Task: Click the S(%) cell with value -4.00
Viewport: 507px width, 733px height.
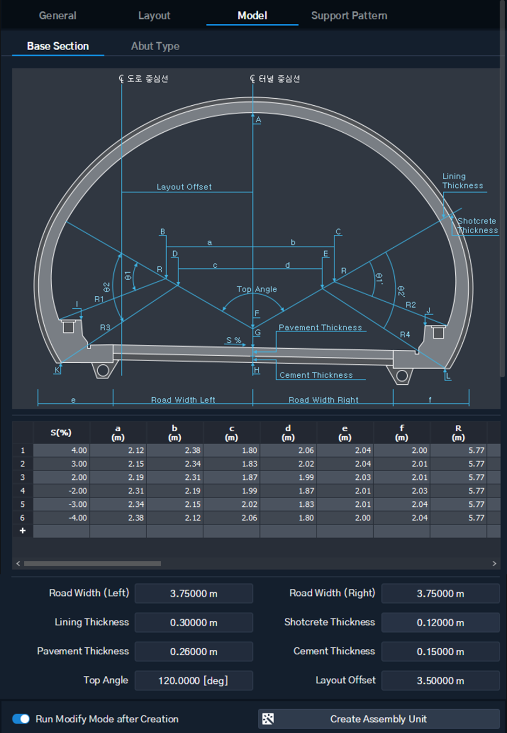Action: [61, 518]
